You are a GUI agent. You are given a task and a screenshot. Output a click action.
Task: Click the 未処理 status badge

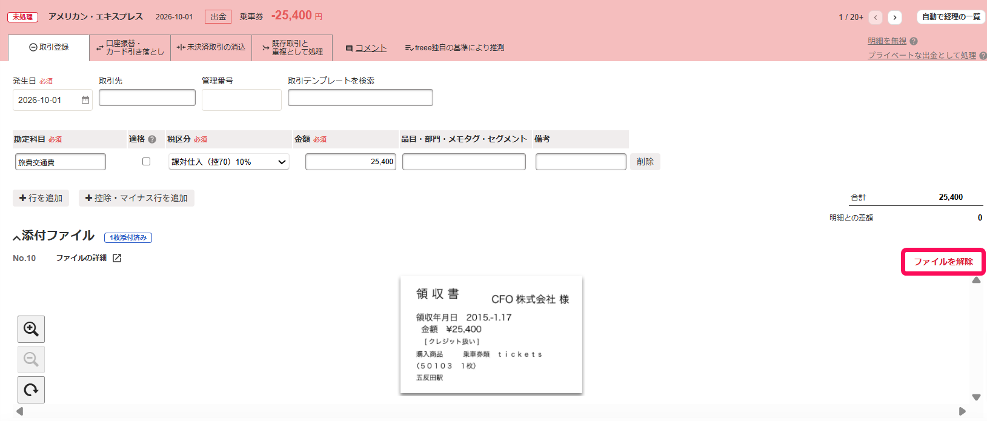(23, 17)
